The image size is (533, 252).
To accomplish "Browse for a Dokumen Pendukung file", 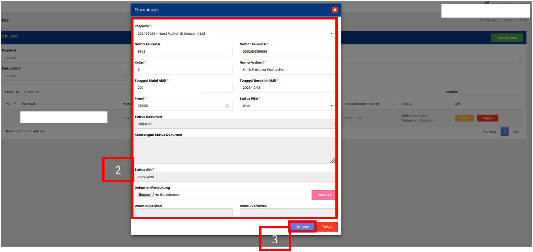I will click(x=145, y=195).
